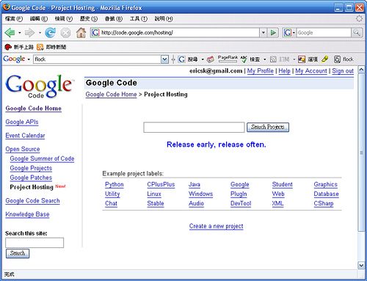367x281 pixels.
Task: Click the greyed-out feed subscribe 訂閱 icon
Action: (x=280, y=59)
